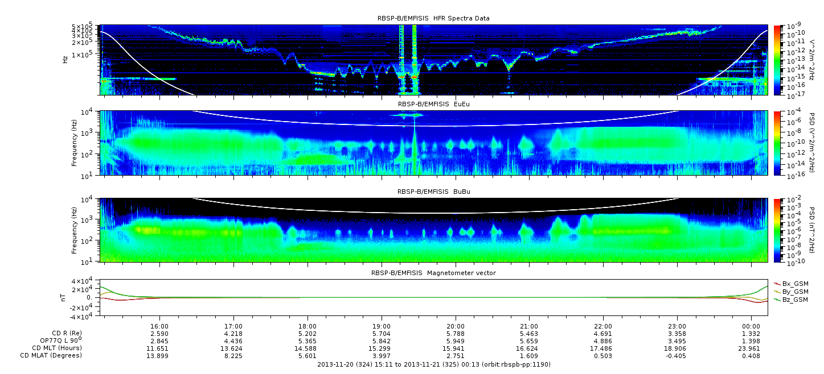Click the BuBu panel color bar
824x374 pixels.
pos(777,230)
